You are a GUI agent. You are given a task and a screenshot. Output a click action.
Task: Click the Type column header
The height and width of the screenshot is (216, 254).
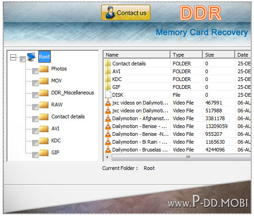tap(186, 55)
